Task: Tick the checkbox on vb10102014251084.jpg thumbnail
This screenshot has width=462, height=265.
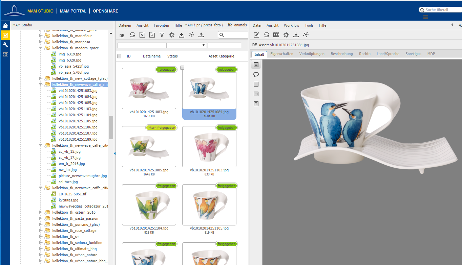Action: pyautogui.click(x=182, y=68)
